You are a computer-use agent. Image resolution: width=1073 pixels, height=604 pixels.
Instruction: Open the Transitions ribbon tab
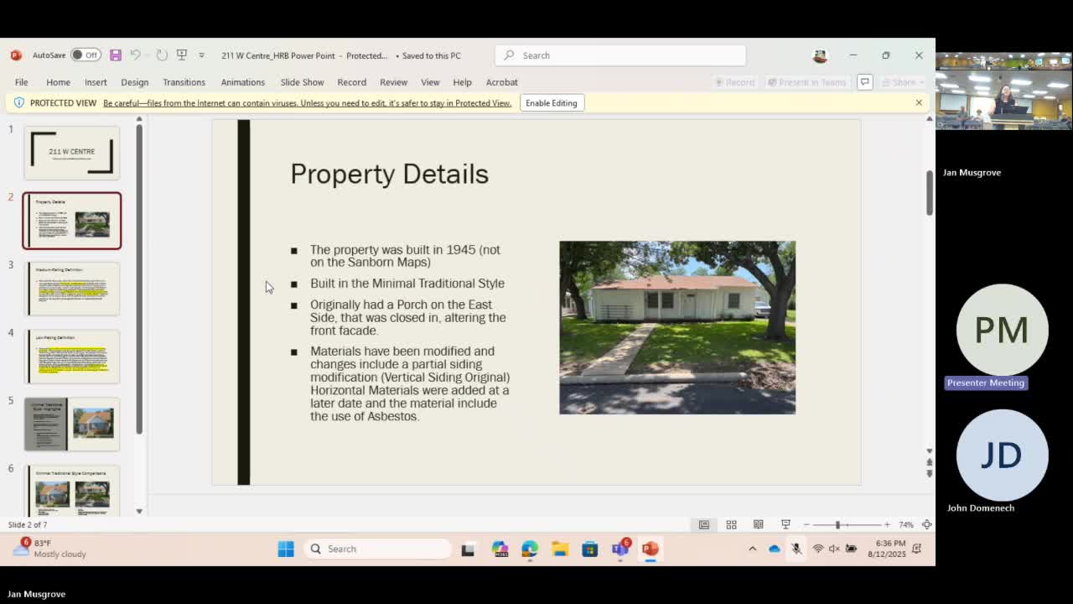pyautogui.click(x=184, y=82)
